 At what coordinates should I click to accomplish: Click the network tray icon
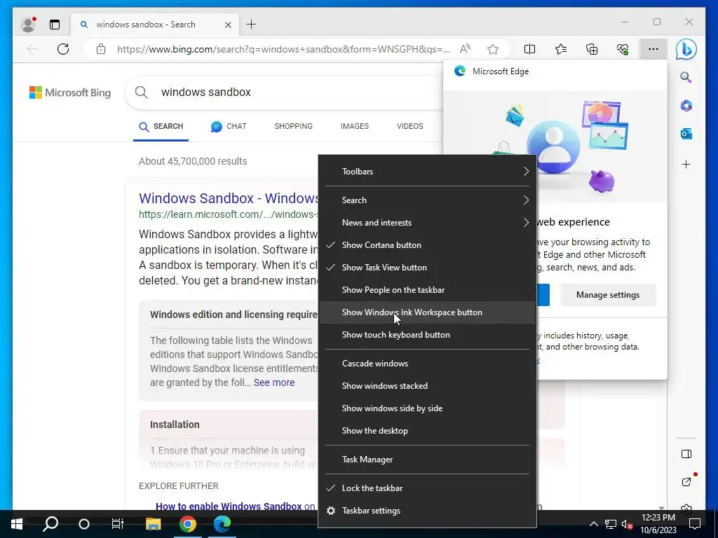(x=611, y=524)
